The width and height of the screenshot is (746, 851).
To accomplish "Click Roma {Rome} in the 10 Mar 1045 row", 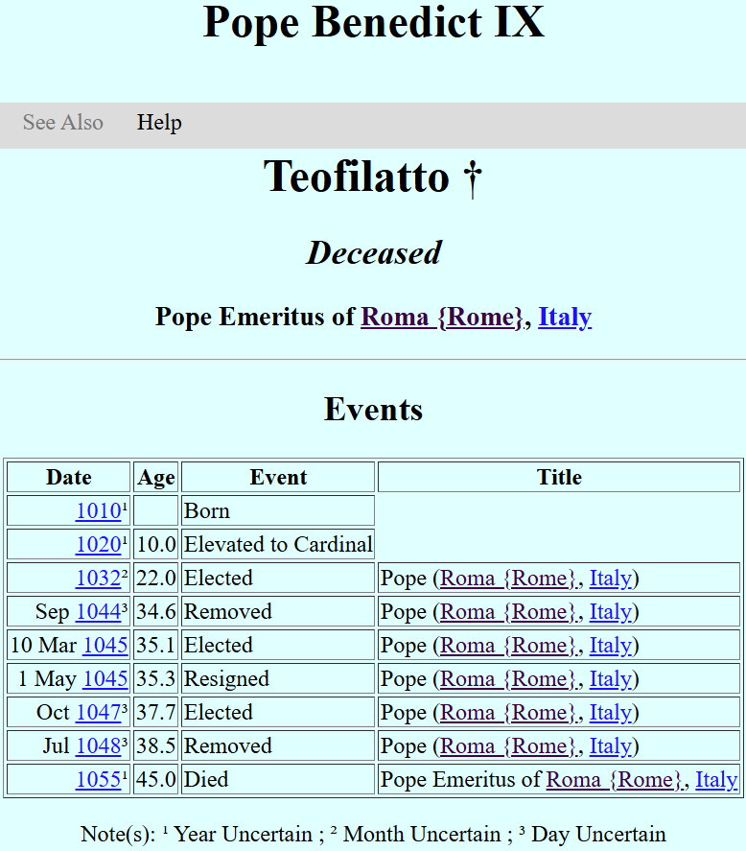I will [x=507, y=646].
